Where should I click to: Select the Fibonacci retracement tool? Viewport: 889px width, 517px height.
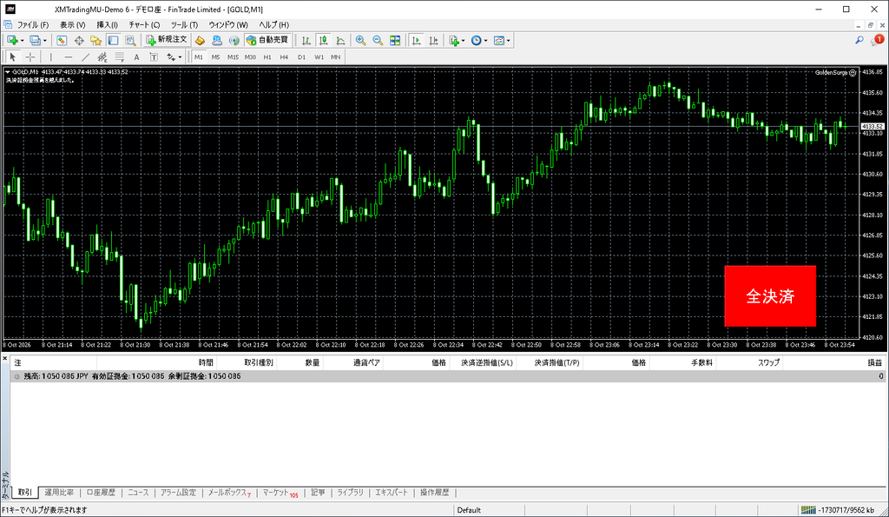(120, 56)
